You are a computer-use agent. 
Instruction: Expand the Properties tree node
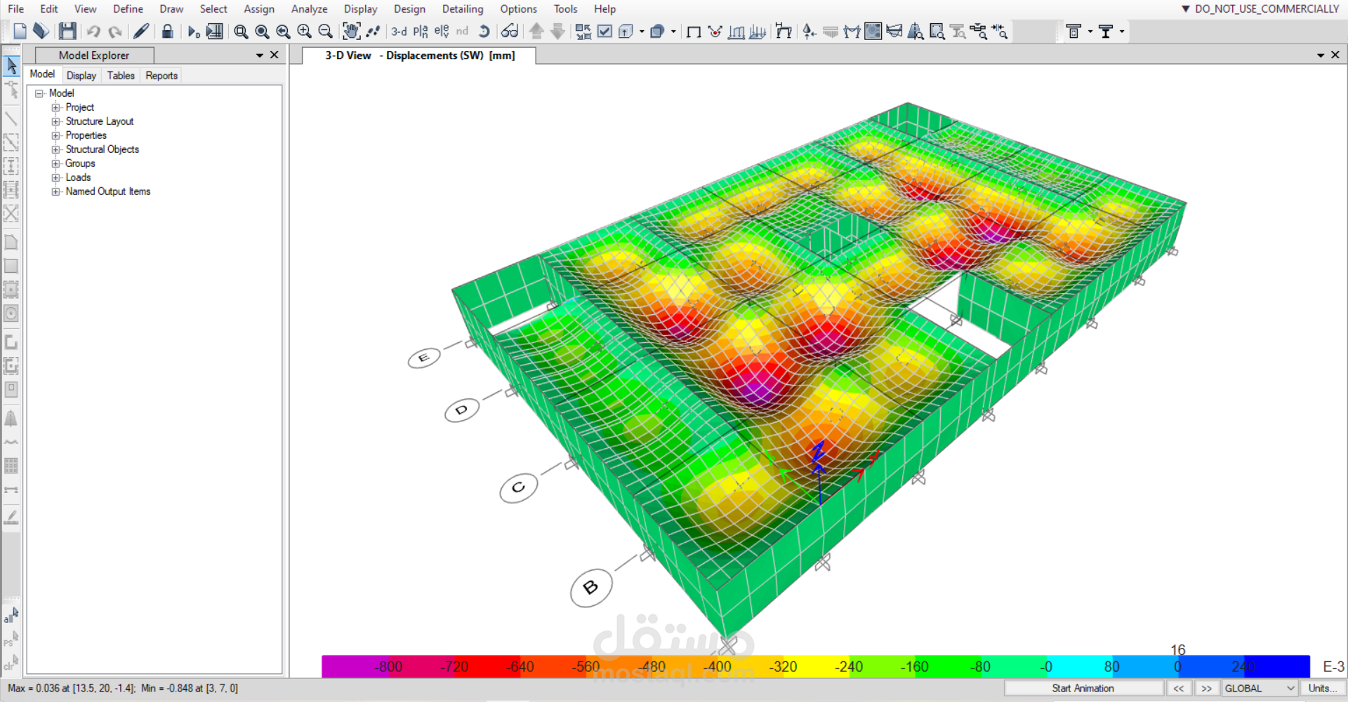tap(55, 135)
